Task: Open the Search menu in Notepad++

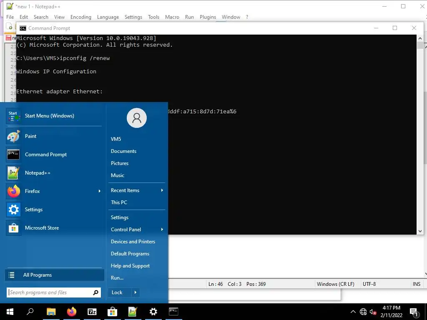Action: 41,17
